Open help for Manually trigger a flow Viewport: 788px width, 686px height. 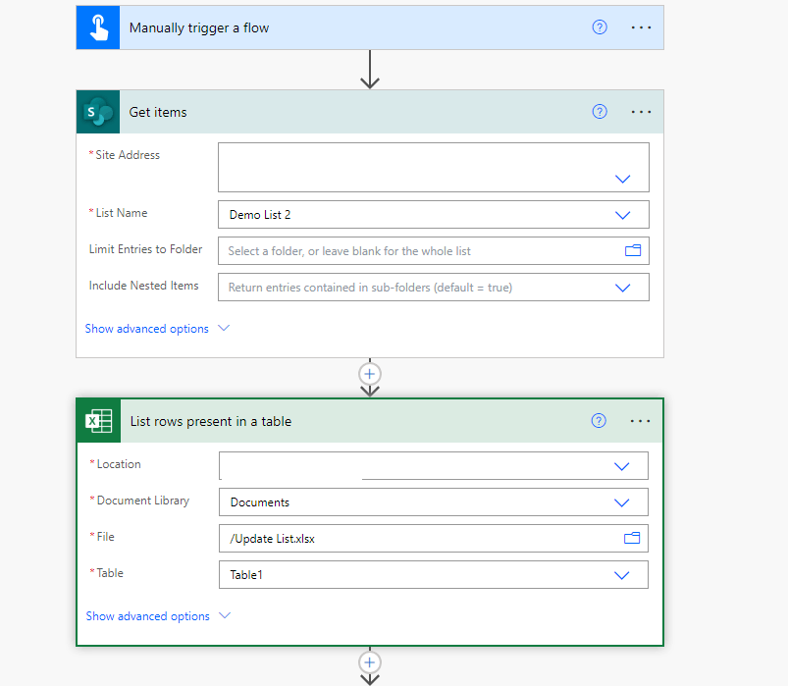[x=599, y=26]
